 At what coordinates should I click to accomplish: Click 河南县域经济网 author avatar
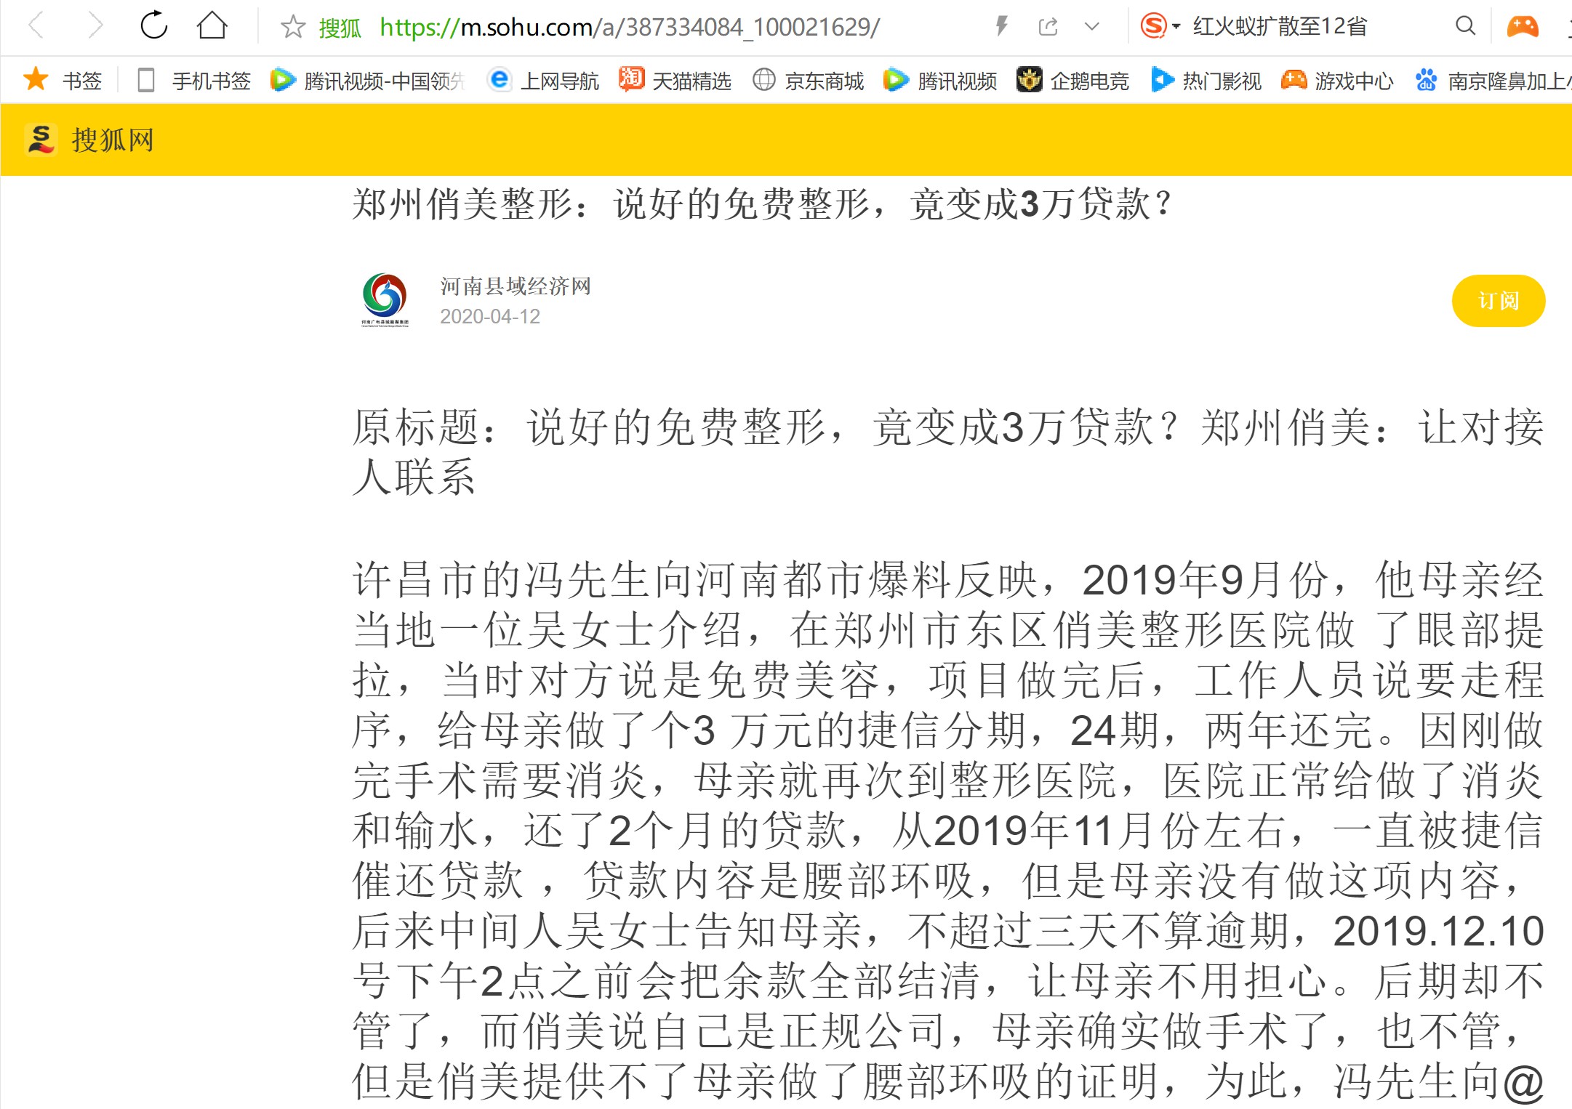tap(385, 300)
